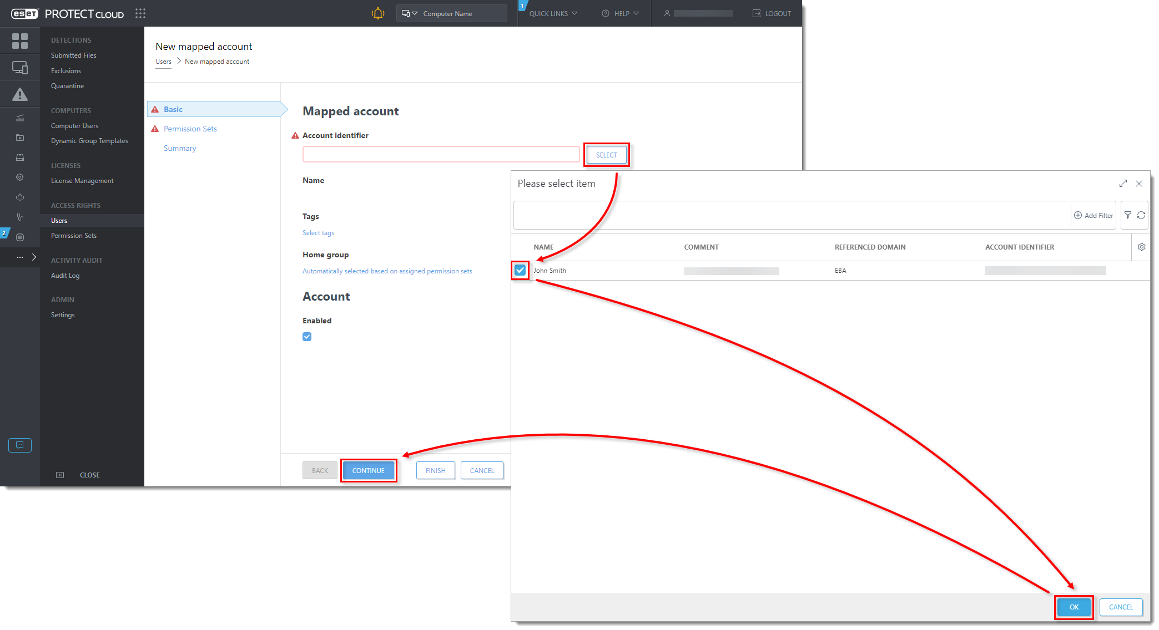Open the Status Overview icon in sidebar
Image resolution: width=1159 pixels, height=630 pixels.
(20, 217)
